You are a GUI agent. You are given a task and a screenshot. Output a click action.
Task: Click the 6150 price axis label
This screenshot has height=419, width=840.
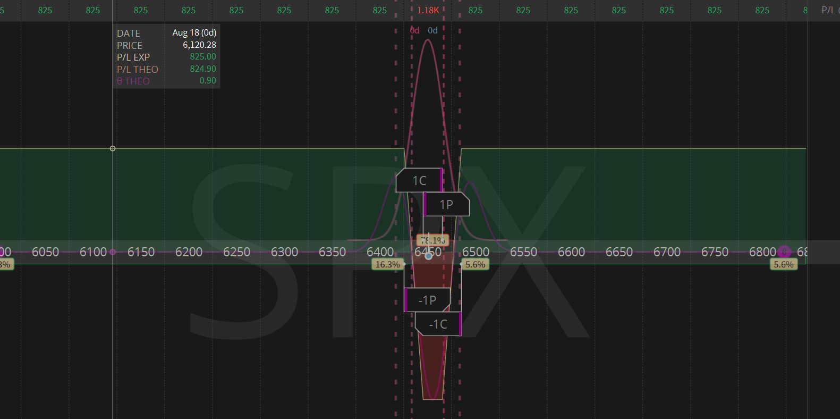pyautogui.click(x=141, y=252)
